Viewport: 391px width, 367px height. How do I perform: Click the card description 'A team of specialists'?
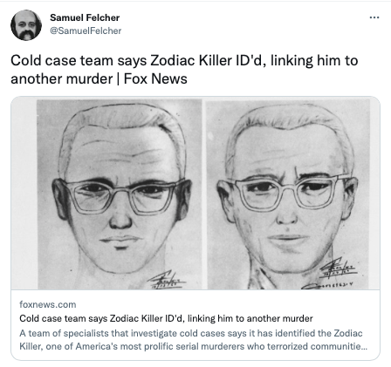pos(191,333)
